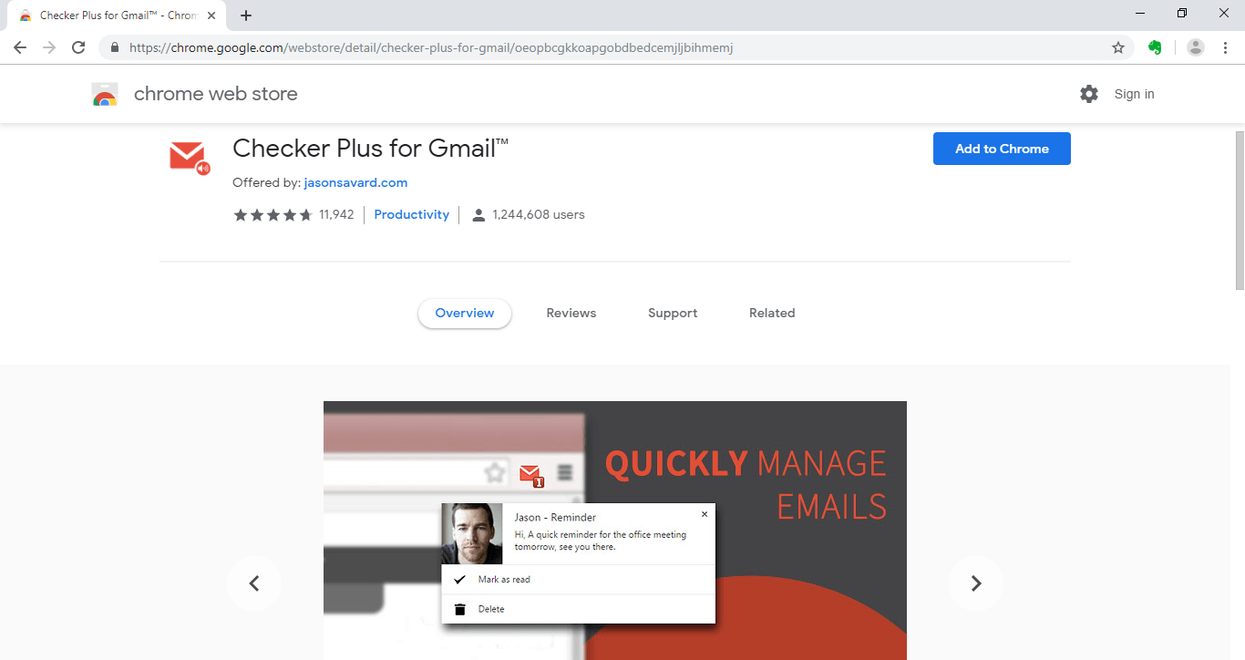Open web store settings gear
This screenshot has width=1245, height=660.
click(1089, 94)
